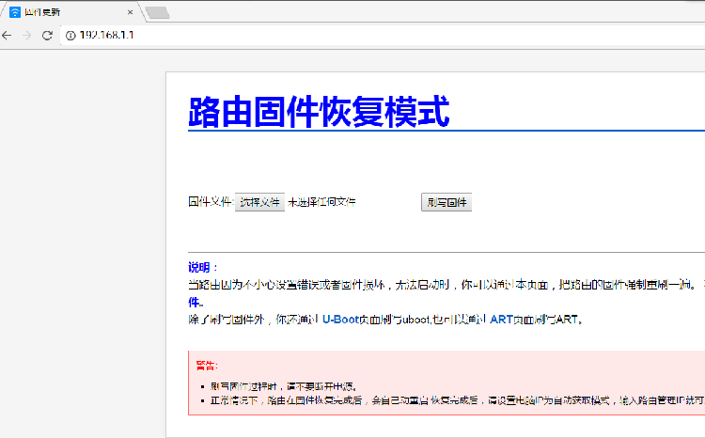Click the forward navigation arrow
Viewport: 705px width, 438px height.
coord(27,35)
